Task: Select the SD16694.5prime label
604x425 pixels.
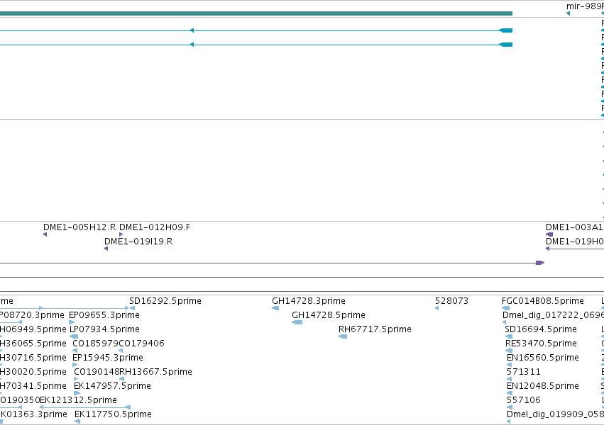Action: tap(541, 329)
